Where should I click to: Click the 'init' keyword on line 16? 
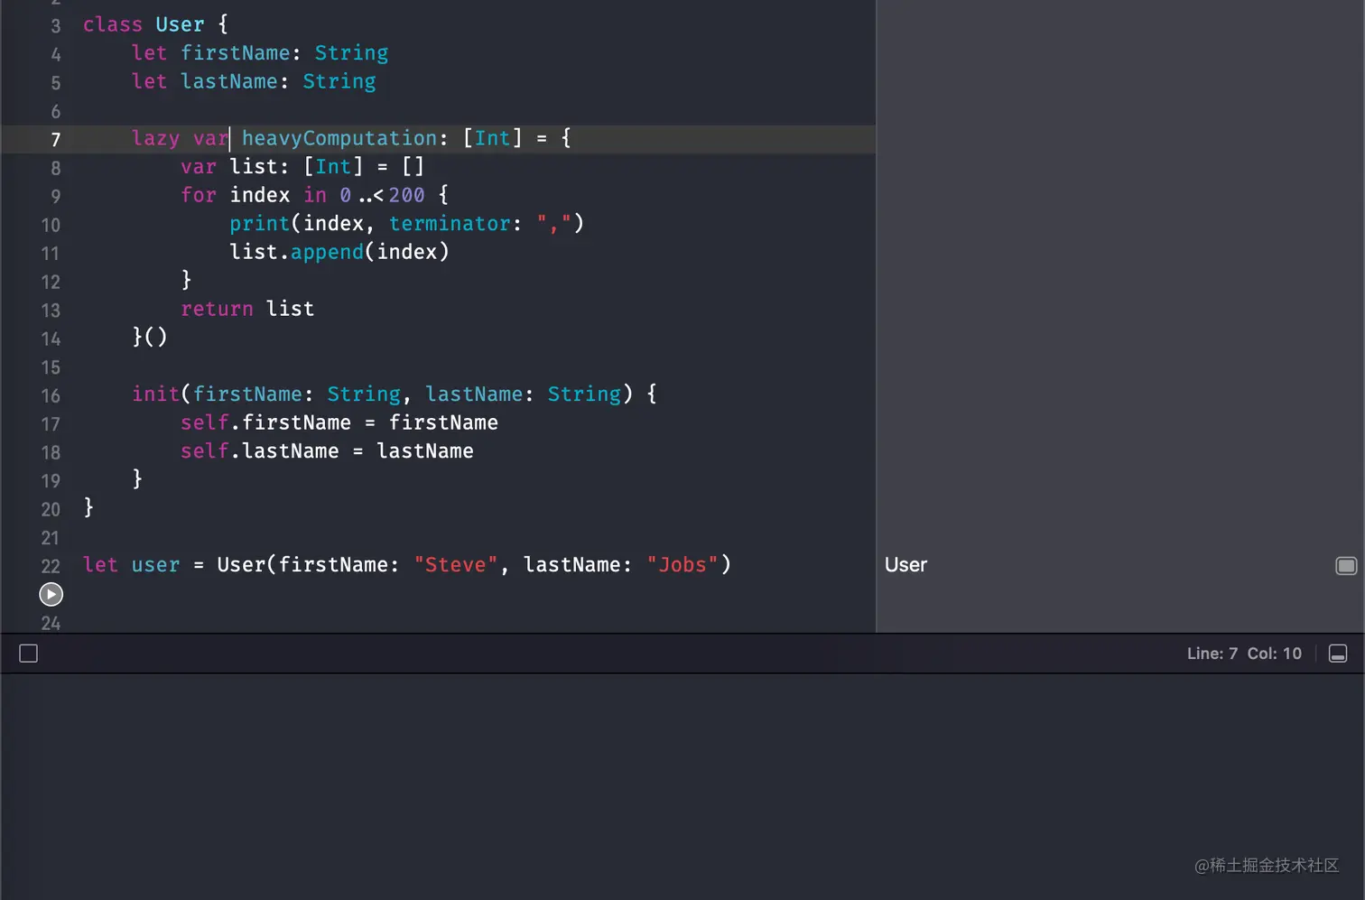(156, 394)
